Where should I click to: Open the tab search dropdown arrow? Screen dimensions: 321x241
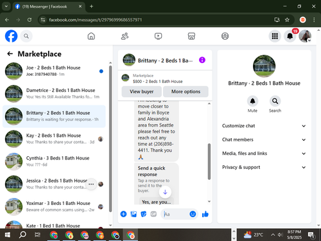(6, 6)
